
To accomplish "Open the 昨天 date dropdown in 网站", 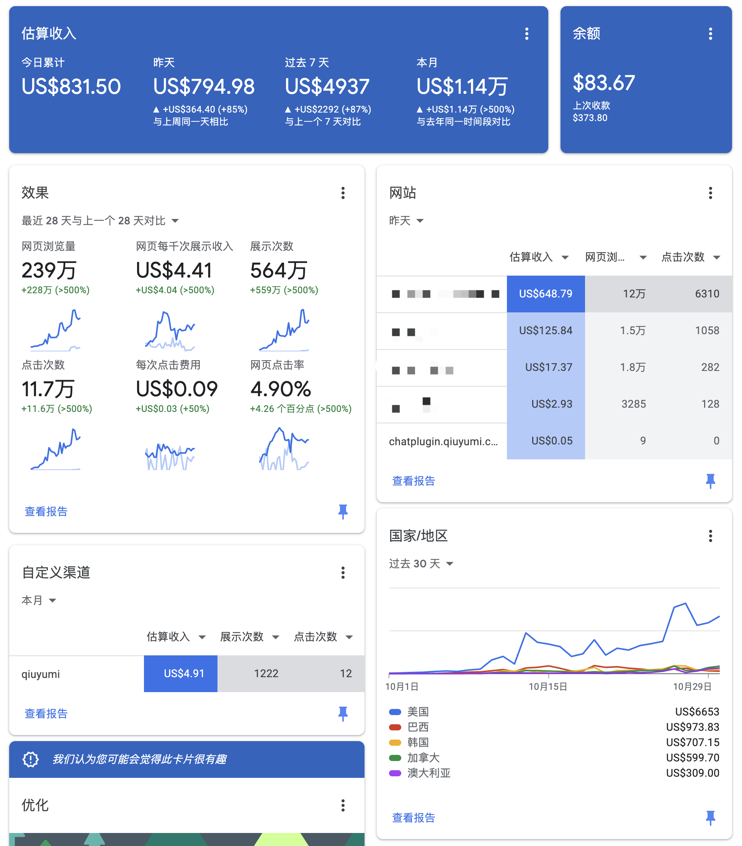I will (x=406, y=220).
